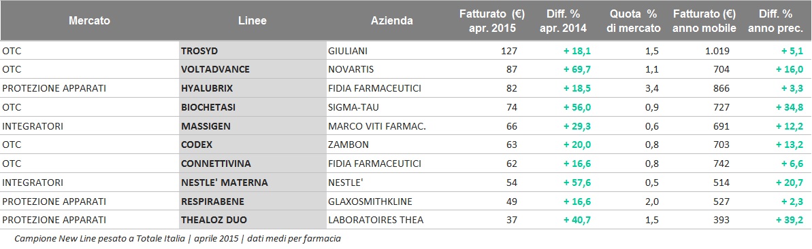812x249 pixels.
Task: Click the NESTLE' MATERNA cell
Action: click(x=253, y=183)
